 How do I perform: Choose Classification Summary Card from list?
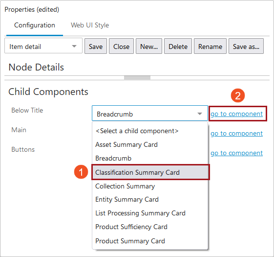(150, 172)
